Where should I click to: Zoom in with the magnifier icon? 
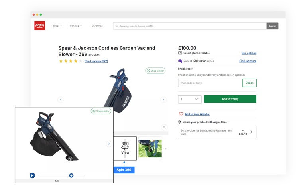pyautogui.click(x=164, y=128)
